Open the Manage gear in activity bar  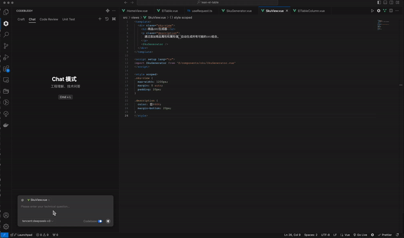pos(6,226)
